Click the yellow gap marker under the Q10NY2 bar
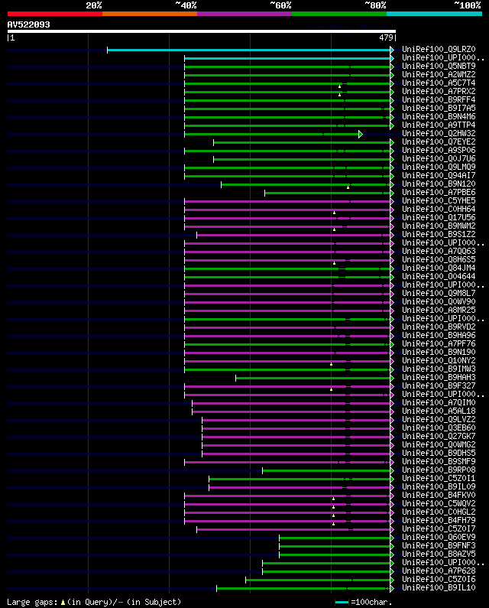Screen dimensions: 489x608 coord(331,364)
